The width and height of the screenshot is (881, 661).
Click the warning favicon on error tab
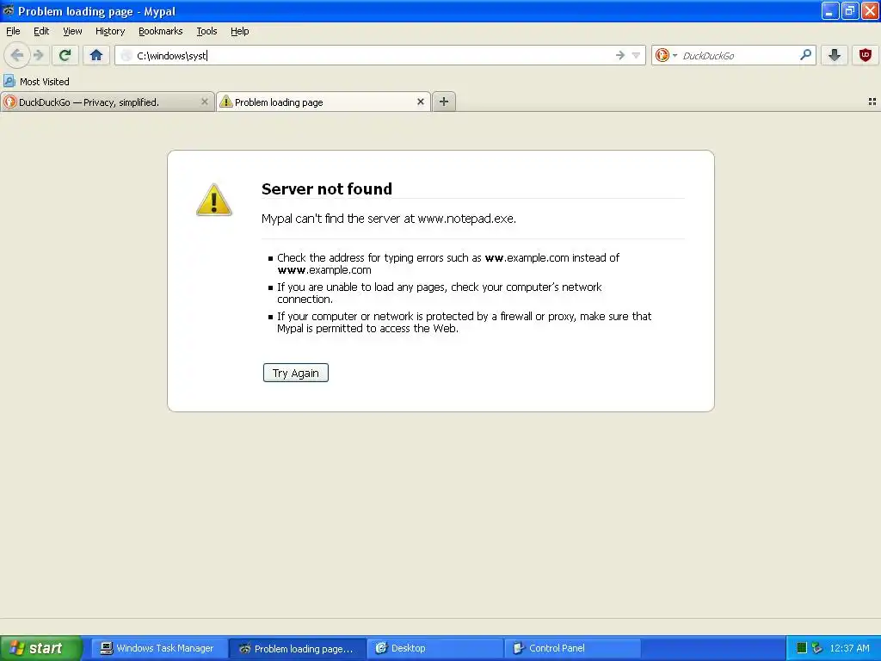click(x=226, y=102)
